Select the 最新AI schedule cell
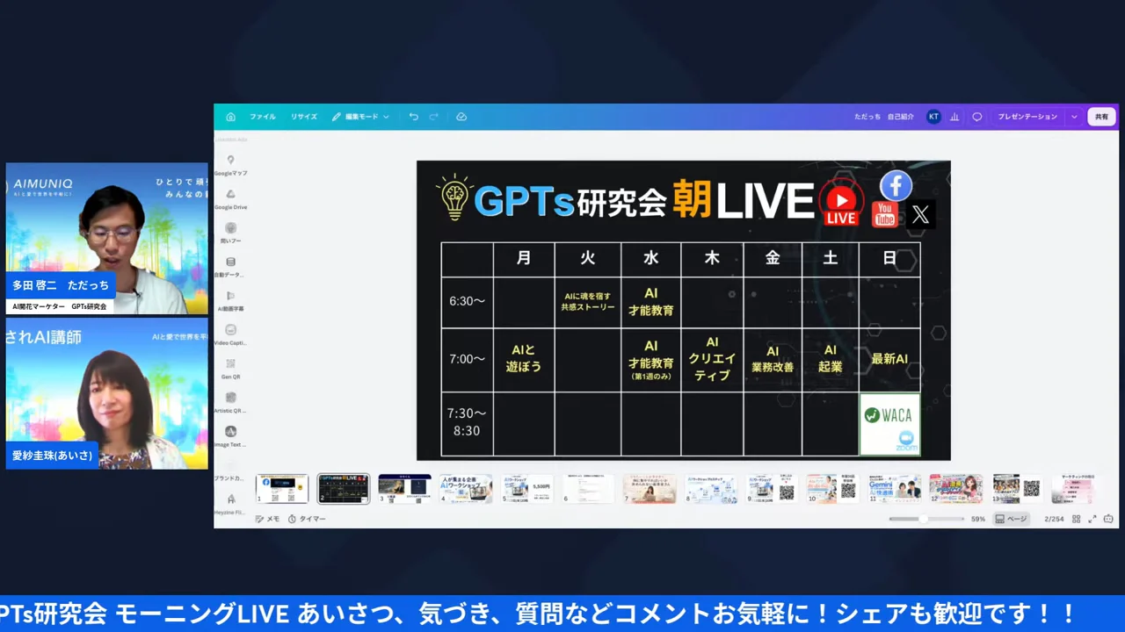 pos(889,359)
